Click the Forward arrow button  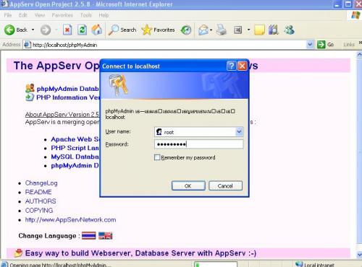coord(46,30)
